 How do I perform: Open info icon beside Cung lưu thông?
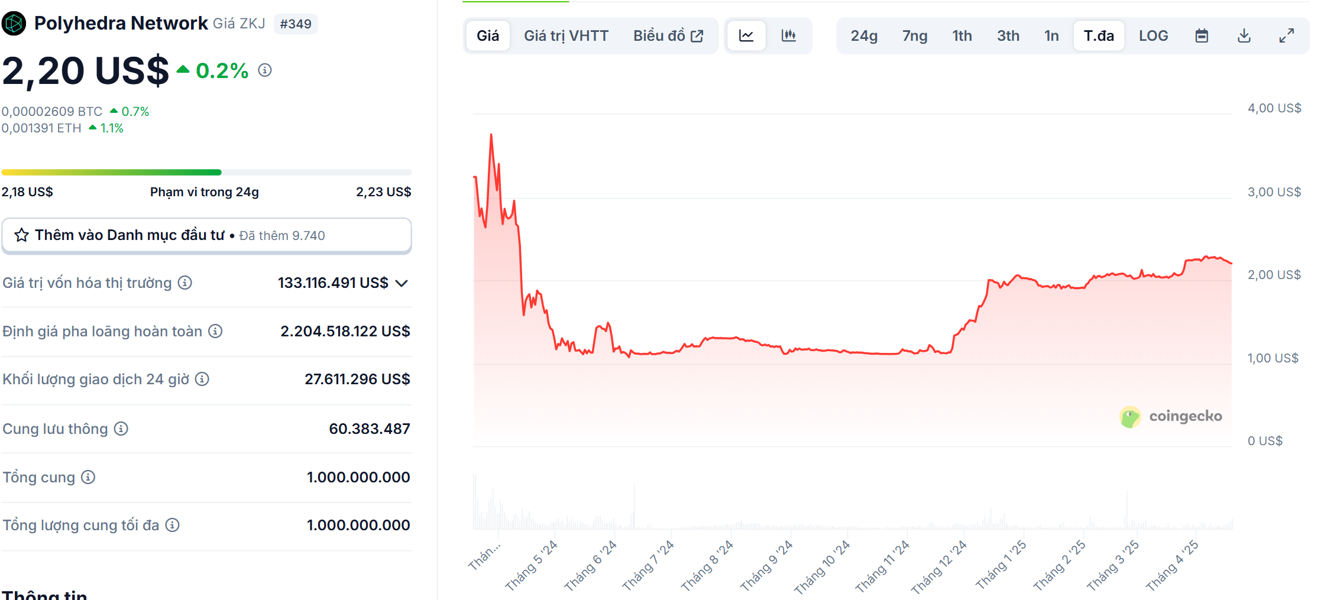[x=121, y=429]
